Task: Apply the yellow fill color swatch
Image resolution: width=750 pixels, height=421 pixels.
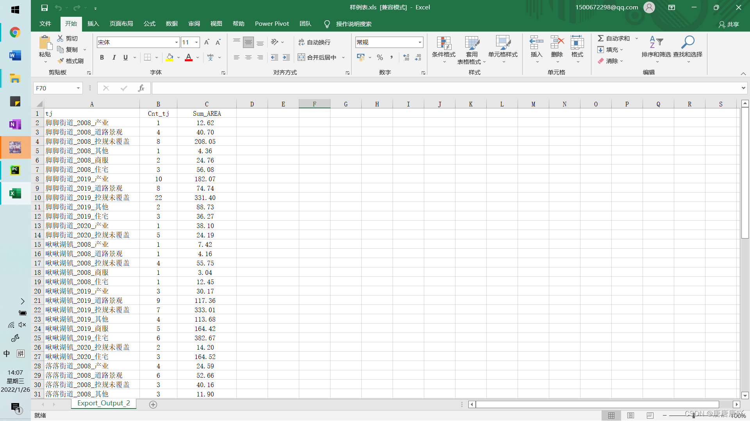Action: pos(170,57)
